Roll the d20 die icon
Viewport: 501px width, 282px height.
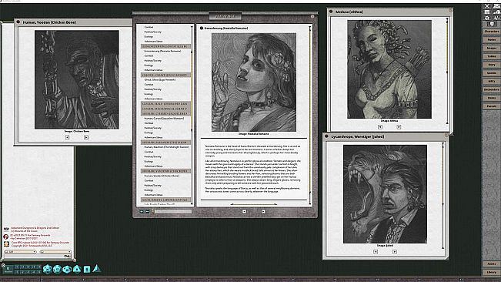point(47,269)
